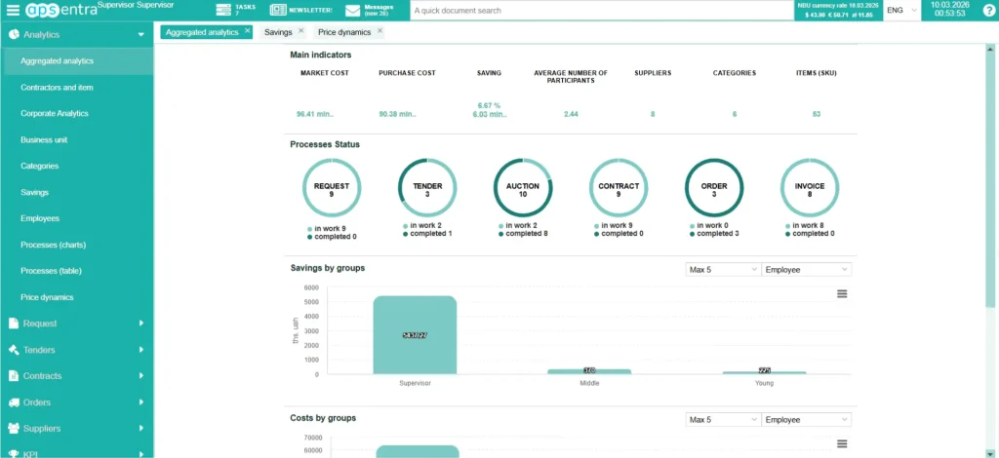Click the 96.41 mln market cost value
The image size is (999, 458).
click(x=315, y=115)
